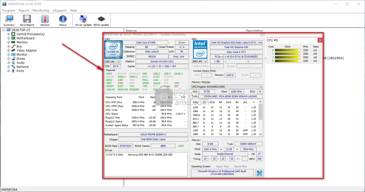Image resolution: width=365 pixels, height=192 pixels.
Task: Select the Network tree node icon
Action: 13,67
